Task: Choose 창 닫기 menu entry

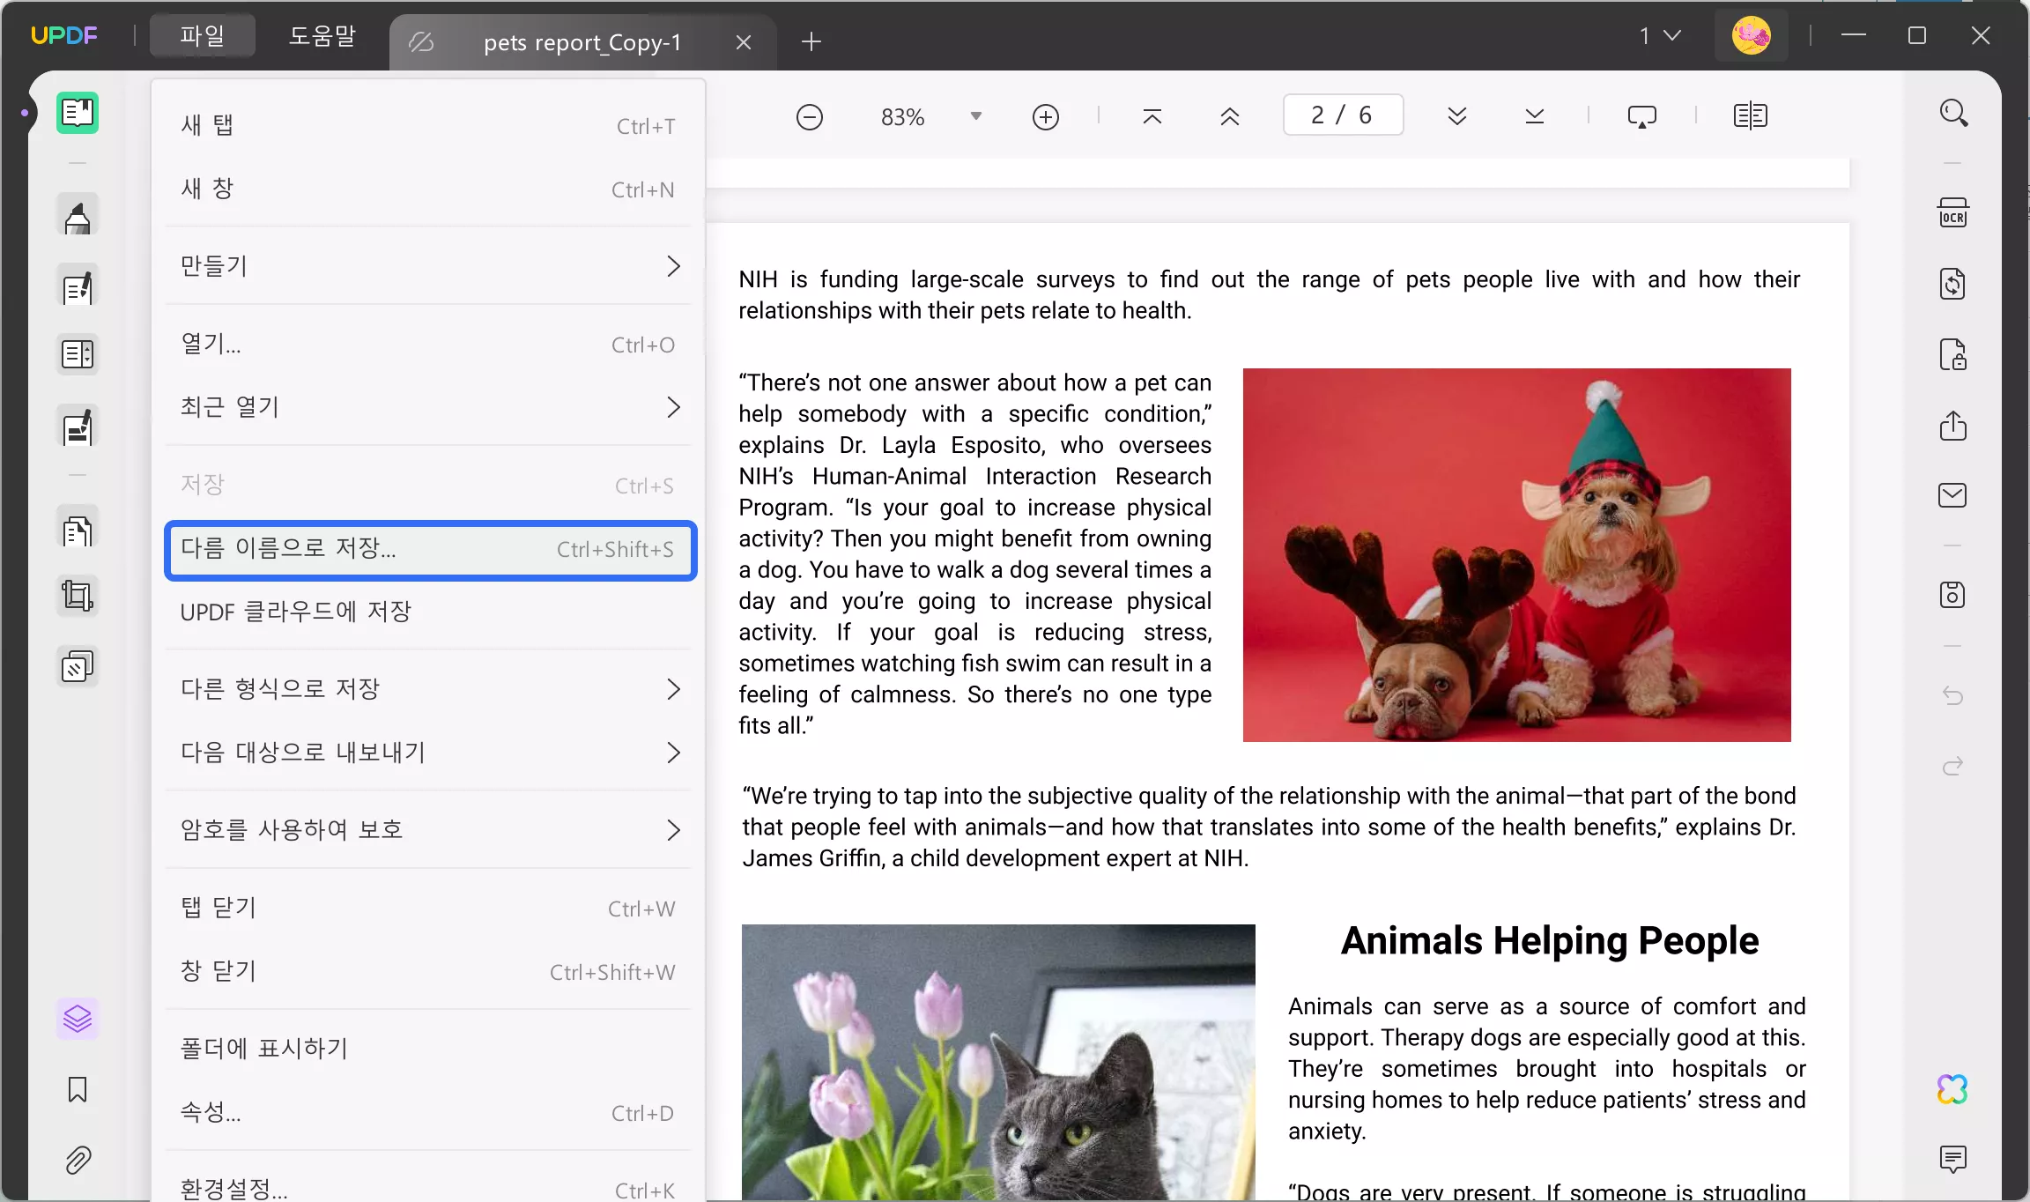Action: [428, 971]
